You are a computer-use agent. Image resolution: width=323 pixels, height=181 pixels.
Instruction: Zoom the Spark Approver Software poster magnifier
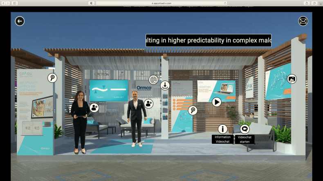click(x=52, y=78)
